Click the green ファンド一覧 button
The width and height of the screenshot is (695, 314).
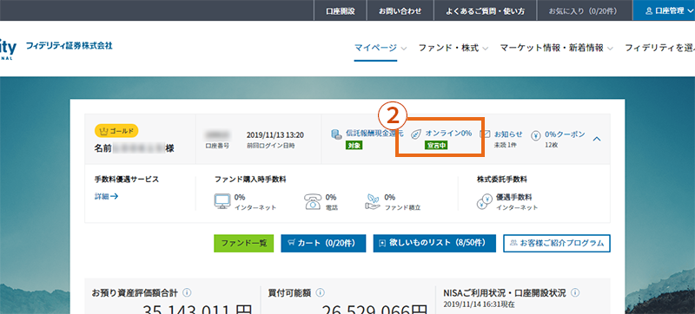point(244,243)
